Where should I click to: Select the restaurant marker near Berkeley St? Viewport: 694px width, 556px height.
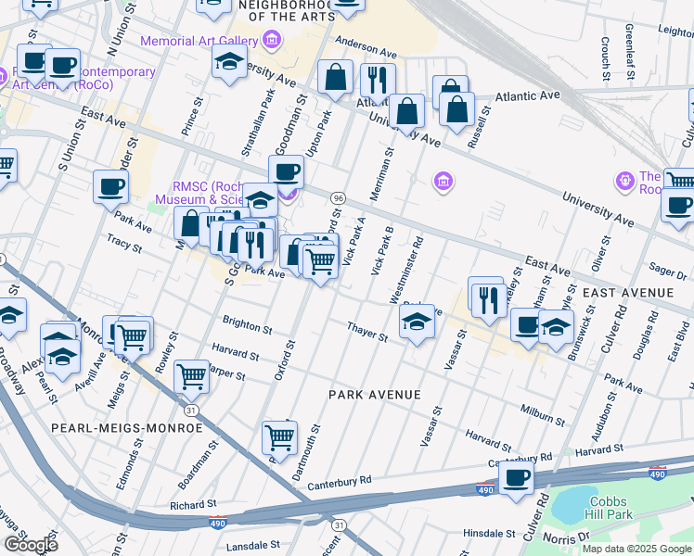[489, 302]
